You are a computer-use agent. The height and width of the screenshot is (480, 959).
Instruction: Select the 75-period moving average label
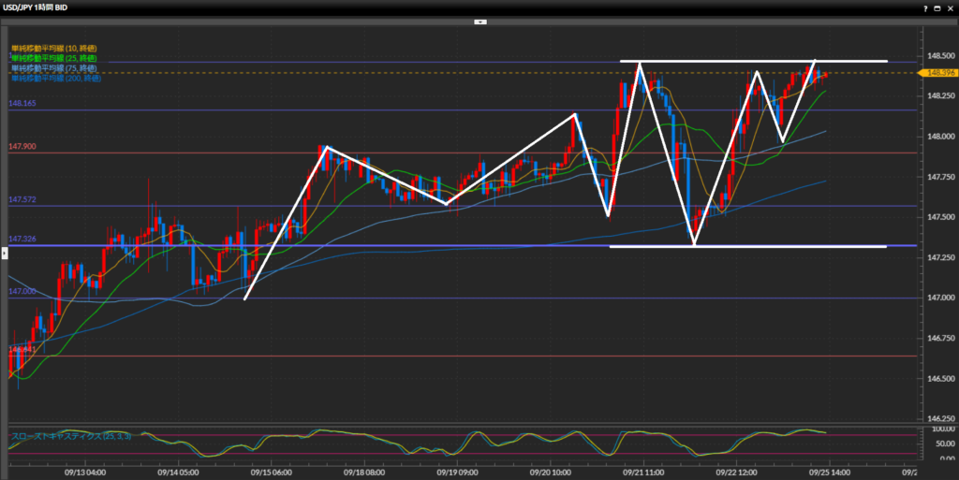click(x=53, y=68)
